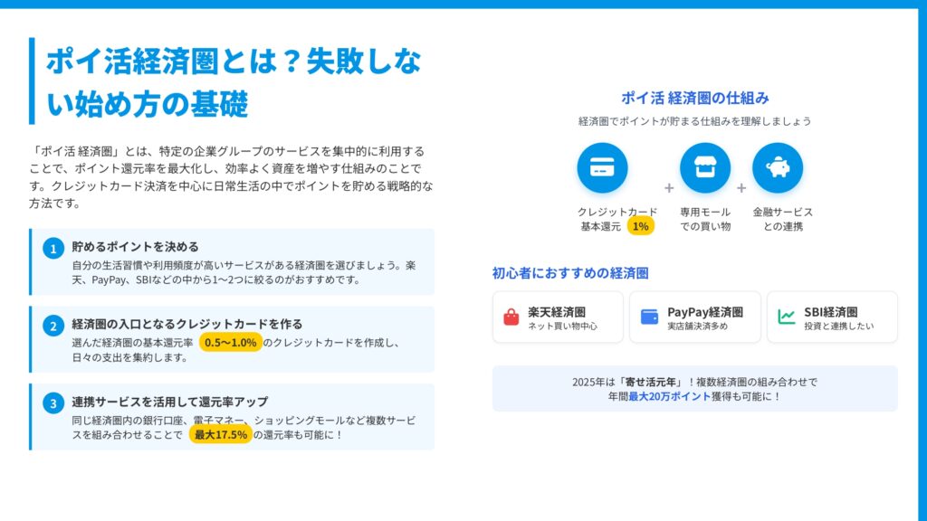Click the title ポイ活 経済圏の仕組み
This screenshot has width=927, height=521.
tap(695, 98)
